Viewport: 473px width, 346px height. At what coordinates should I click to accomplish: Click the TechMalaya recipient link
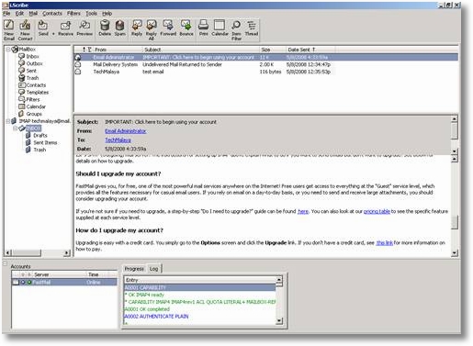click(118, 140)
